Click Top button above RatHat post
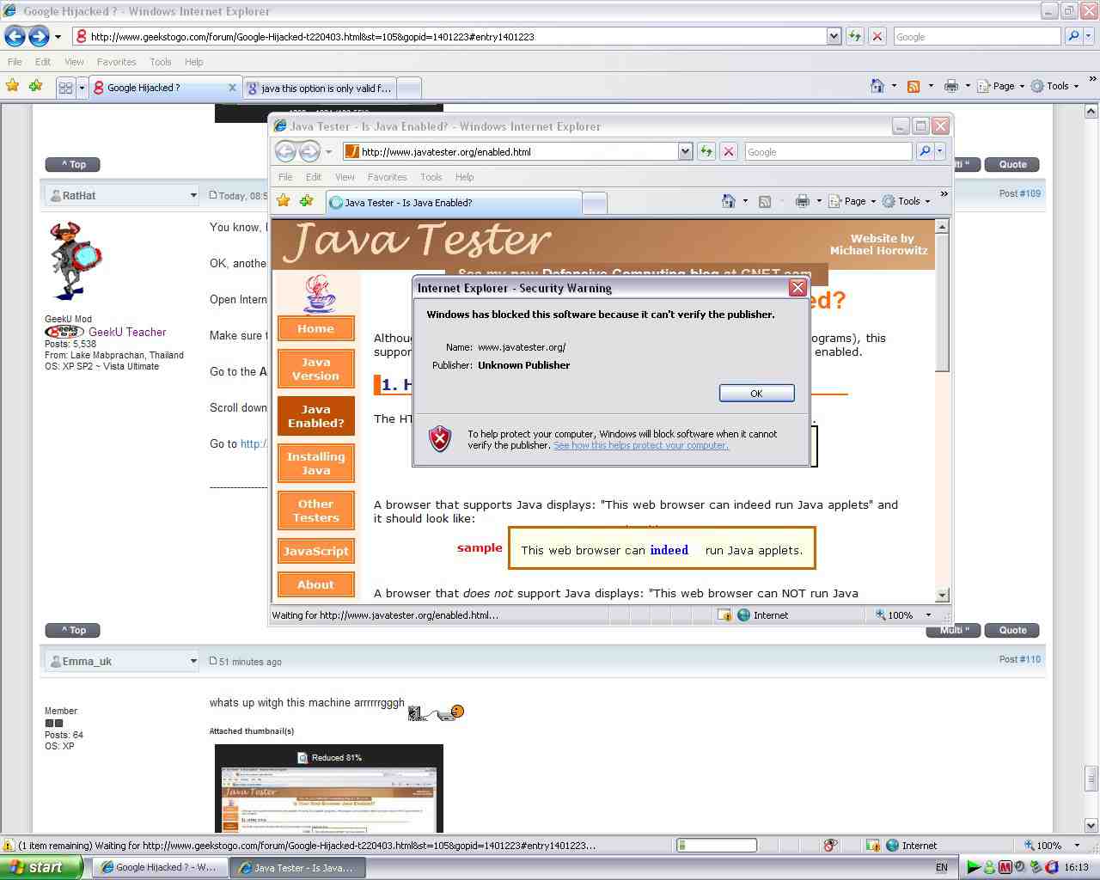 [x=73, y=164]
